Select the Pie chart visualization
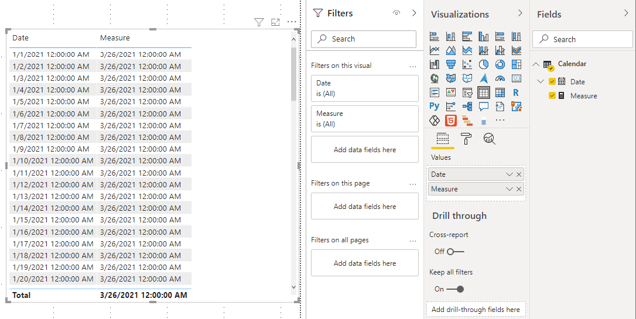This screenshot has height=319, width=636. coord(484,64)
